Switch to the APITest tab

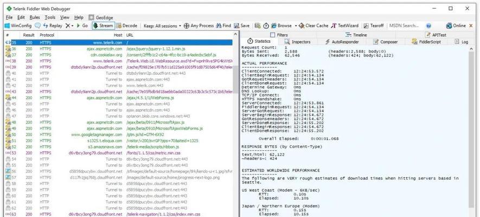(x=436, y=35)
